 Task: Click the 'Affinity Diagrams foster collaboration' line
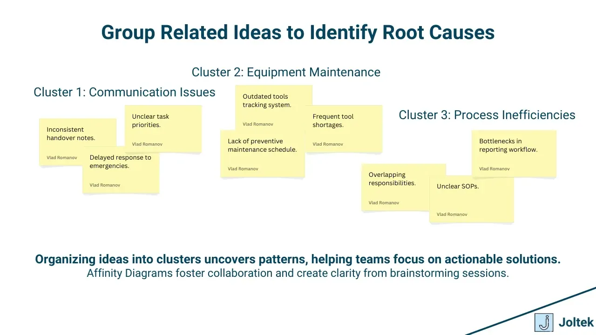[298, 273]
